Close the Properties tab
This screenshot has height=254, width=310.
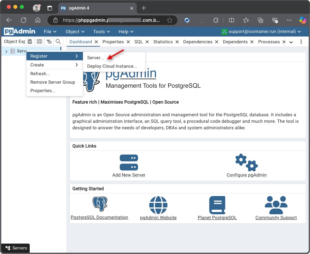tap(128, 42)
